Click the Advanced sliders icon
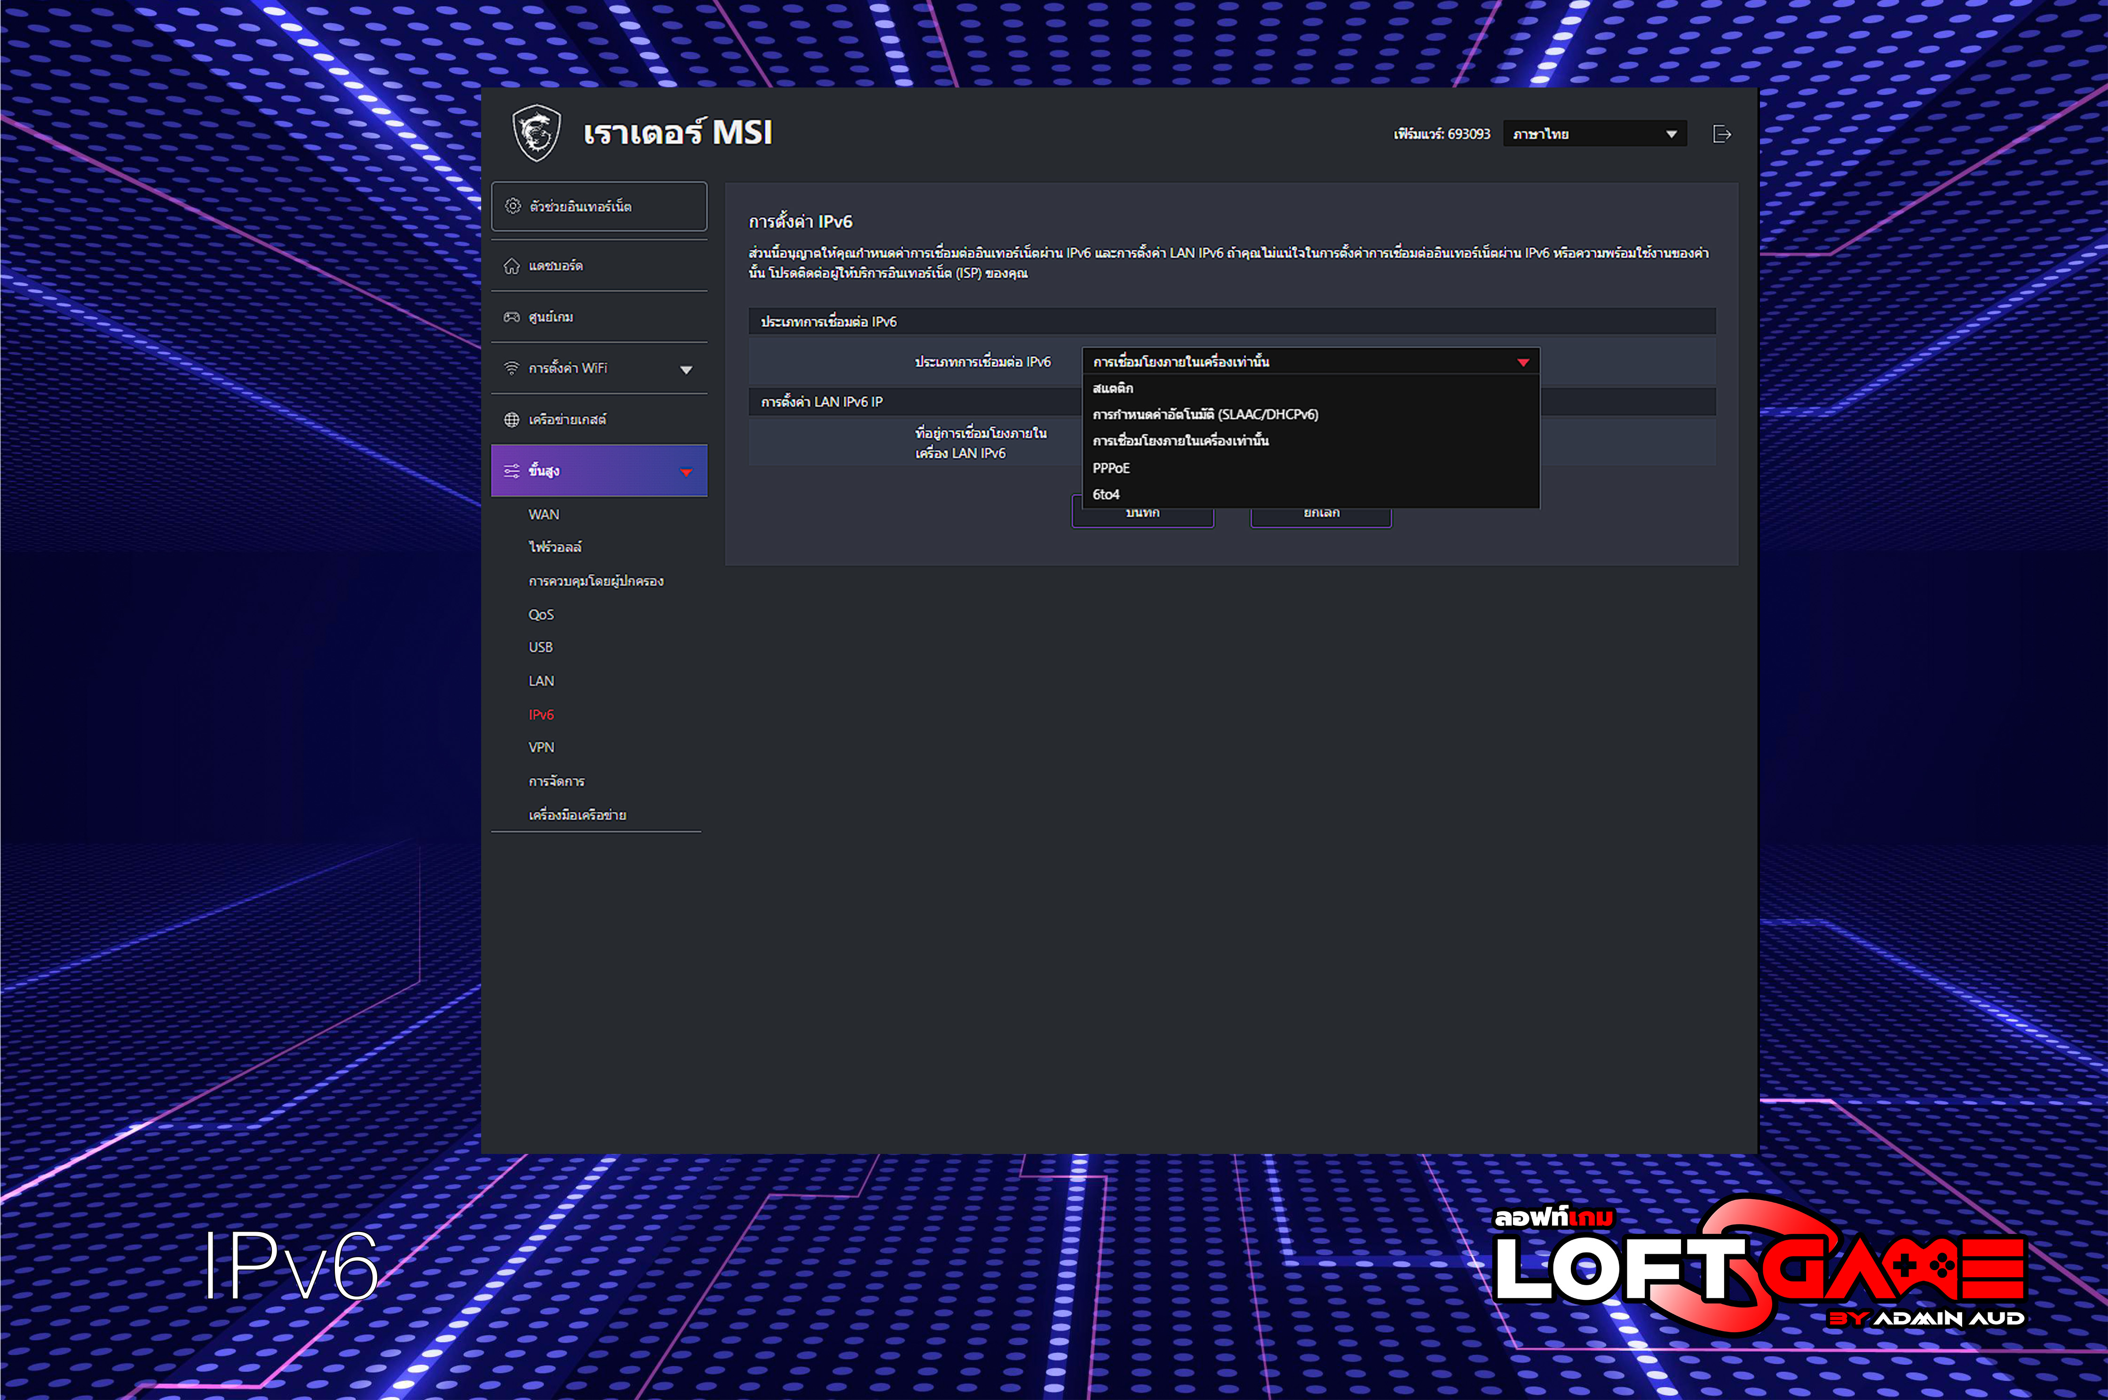Image resolution: width=2108 pixels, height=1400 pixels. point(511,471)
